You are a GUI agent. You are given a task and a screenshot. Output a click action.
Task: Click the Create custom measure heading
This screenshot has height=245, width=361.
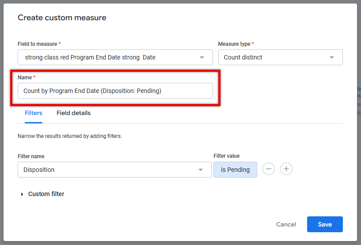62,18
